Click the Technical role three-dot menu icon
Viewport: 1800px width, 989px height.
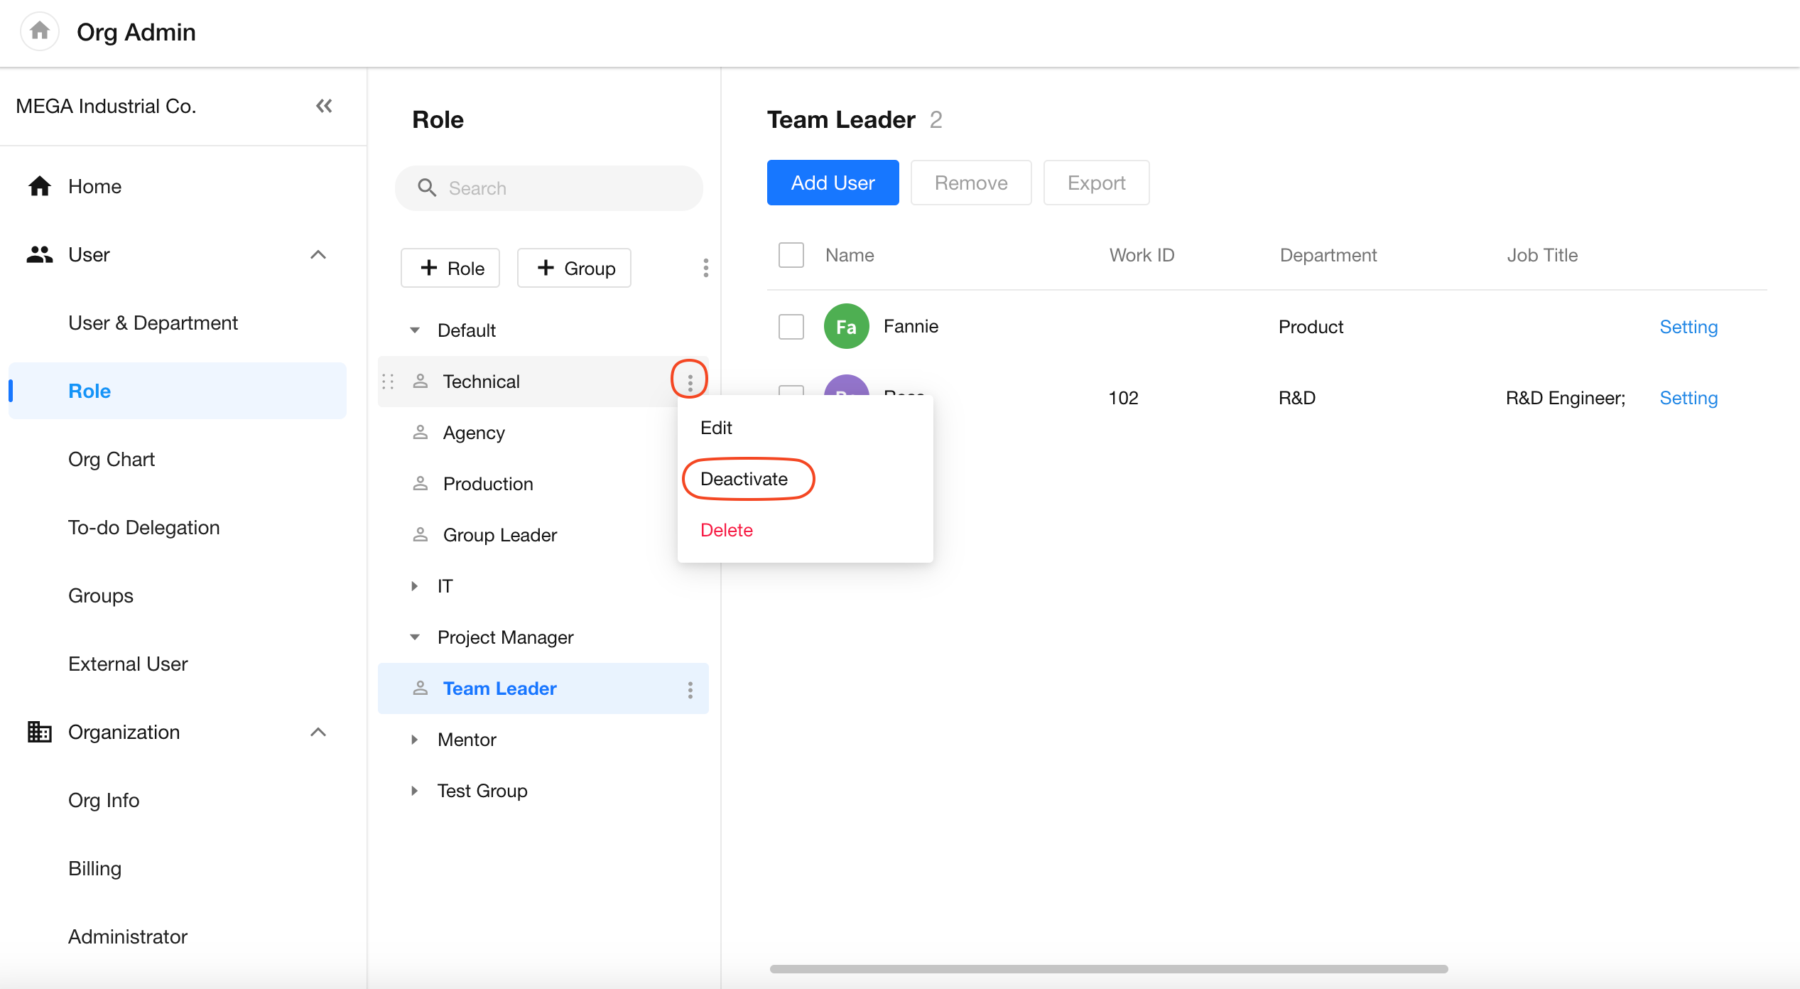point(690,382)
